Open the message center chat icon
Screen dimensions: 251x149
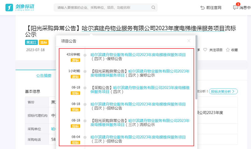click(235, 7)
